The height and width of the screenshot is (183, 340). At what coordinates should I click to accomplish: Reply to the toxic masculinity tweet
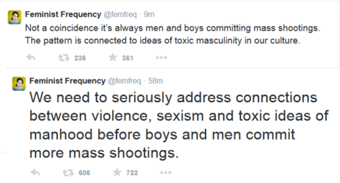coord(31,58)
